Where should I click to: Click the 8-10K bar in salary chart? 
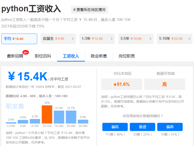click(35, 121)
